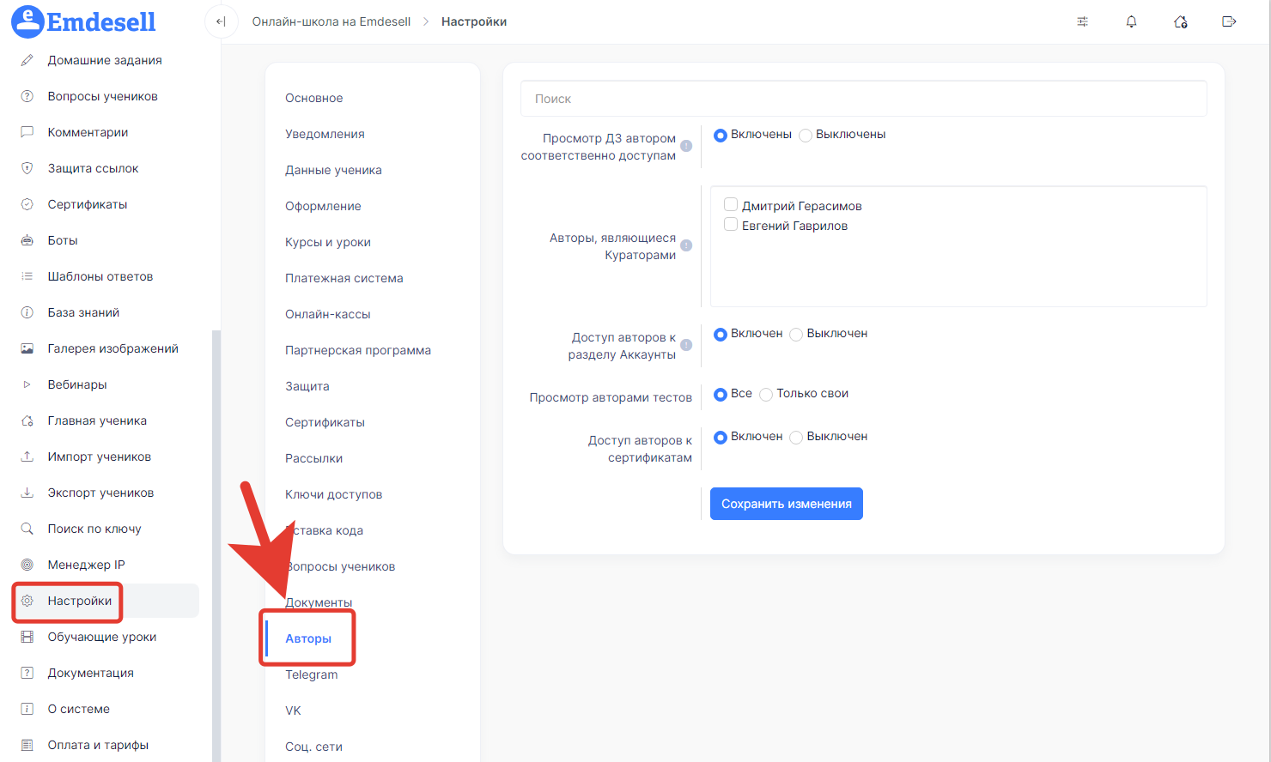The image size is (1271, 762).
Task: Click the home icon in header
Action: coord(1180,21)
